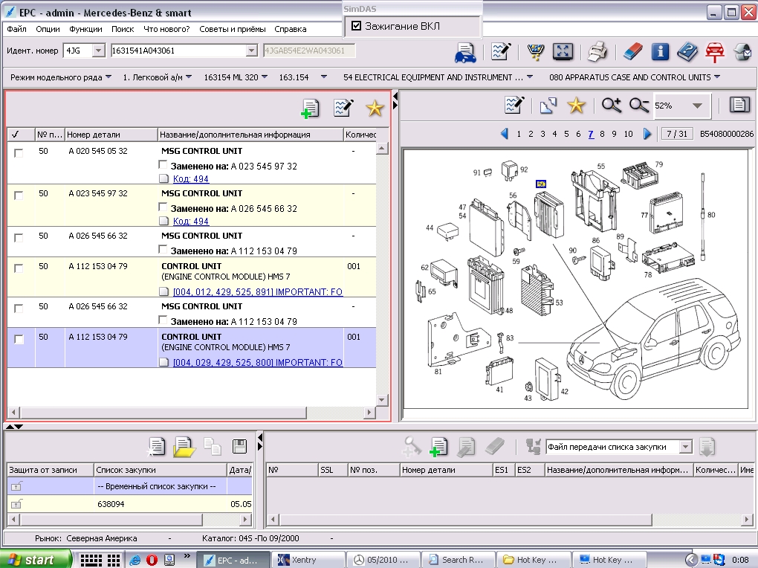
Task: Open the [004, 029, 429, 525, 800] footnote link
Action: coord(258,362)
